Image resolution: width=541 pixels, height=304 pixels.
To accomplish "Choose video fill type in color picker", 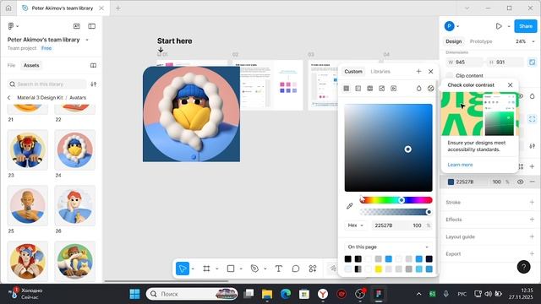I will [393, 89].
